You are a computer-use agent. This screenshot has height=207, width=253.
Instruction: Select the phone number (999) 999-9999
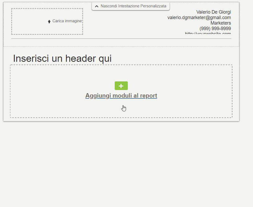[x=215, y=29]
